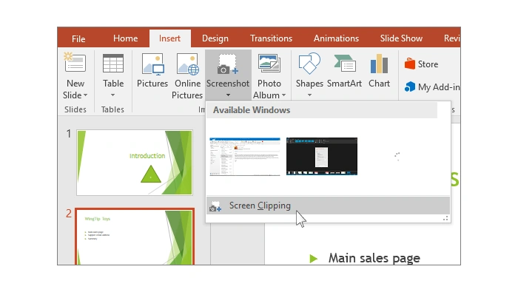Open the File tab
This screenshot has height=292, width=518.
(x=78, y=38)
